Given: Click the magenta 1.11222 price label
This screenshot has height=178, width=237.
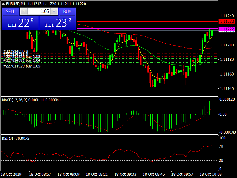Looking at the screenshot, I should point(227,29).
